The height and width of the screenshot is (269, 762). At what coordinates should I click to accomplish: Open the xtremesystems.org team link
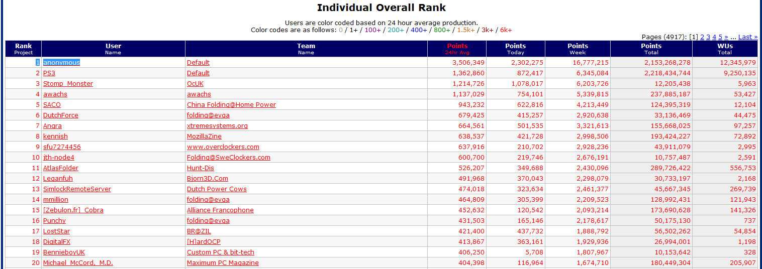pos(217,126)
